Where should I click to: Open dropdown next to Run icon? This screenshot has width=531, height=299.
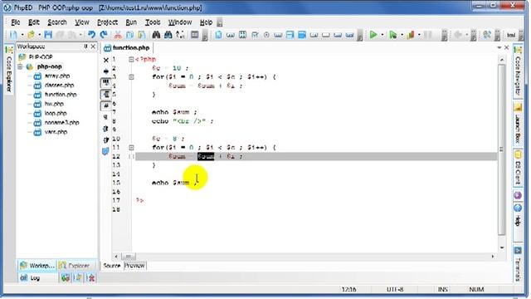382,35
